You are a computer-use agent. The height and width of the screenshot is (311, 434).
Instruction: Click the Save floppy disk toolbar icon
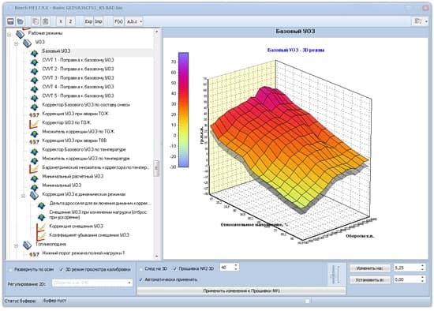pyautogui.click(x=10, y=21)
